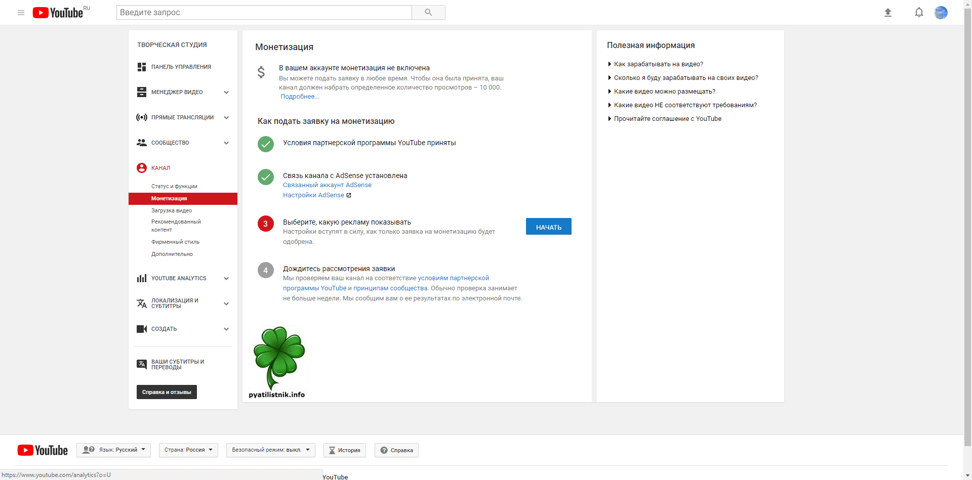Click the Введите запрос search field
The height and width of the screenshot is (480, 972).
point(264,12)
